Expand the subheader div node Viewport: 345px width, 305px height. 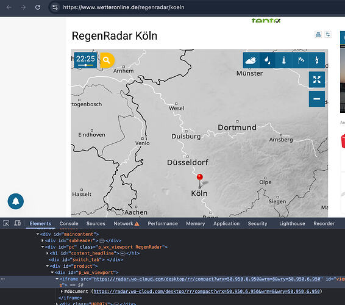(43, 240)
